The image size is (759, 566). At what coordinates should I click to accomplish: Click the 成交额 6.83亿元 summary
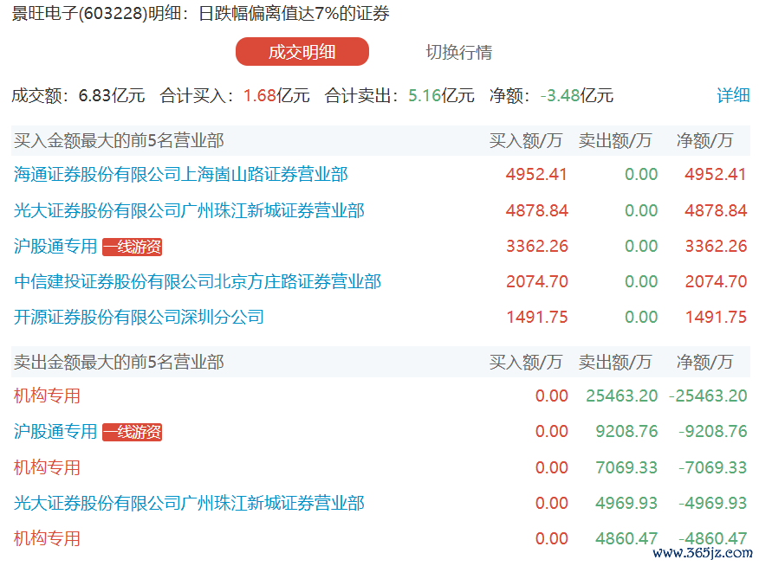[x=78, y=95]
